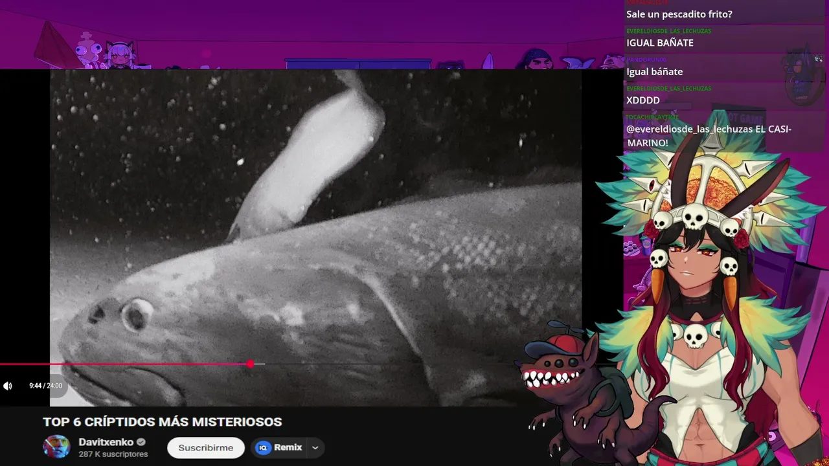The width and height of the screenshot is (829, 466).
Task: Click the chat message 'IGUAL BAÑATE' in caps
Action: coord(659,43)
